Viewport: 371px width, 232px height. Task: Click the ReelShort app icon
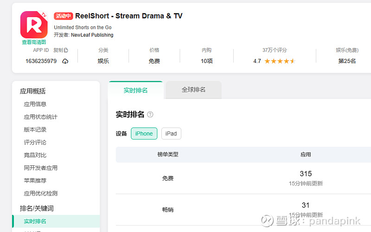pos(34,25)
